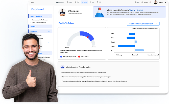Collapse the Leadership Persona section chevron
The height and width of the screenshot is (104, 169).
click(49, 16)
